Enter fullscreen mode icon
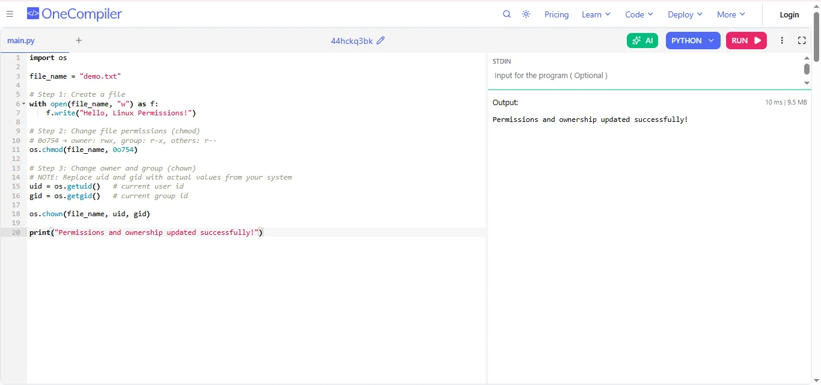Viewport: 821px width, 385px height. (x=802, y=40)
